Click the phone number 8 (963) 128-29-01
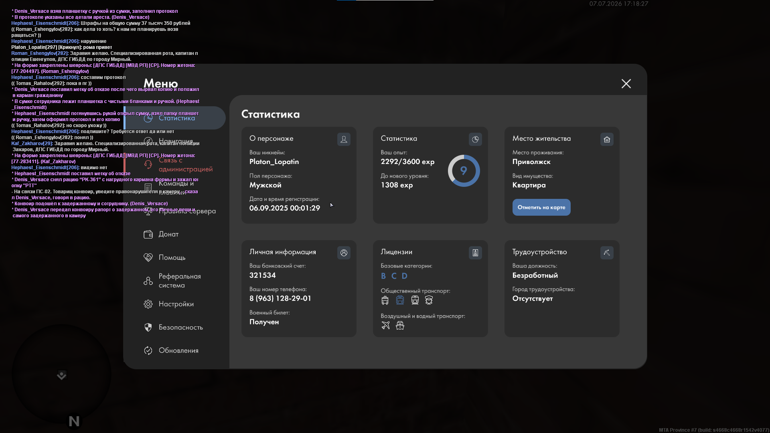 pyautogui.click(x=280, y=298)
